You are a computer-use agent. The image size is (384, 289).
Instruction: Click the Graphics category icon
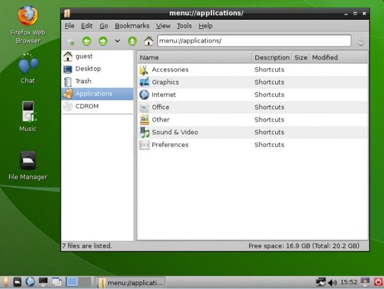point(144,82)
